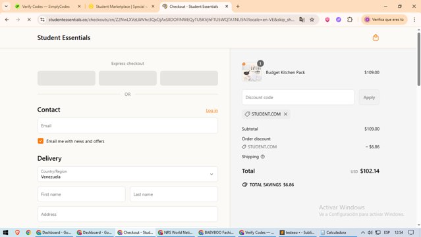Open the Windows Start menu
The width and height of the screenshot is (421, 237).
[5, 232]
